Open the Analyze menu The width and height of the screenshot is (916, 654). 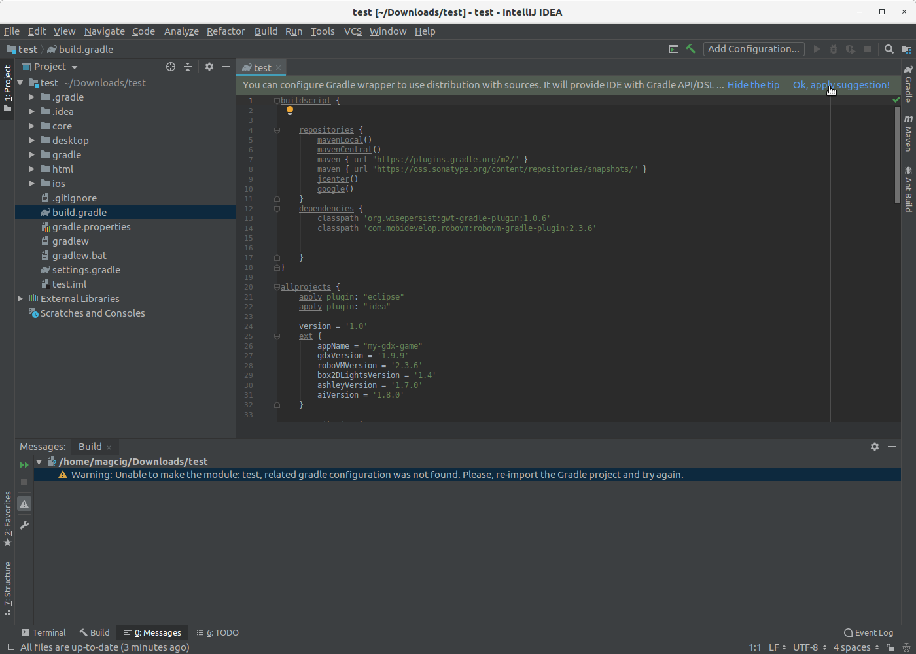[181, 31]
